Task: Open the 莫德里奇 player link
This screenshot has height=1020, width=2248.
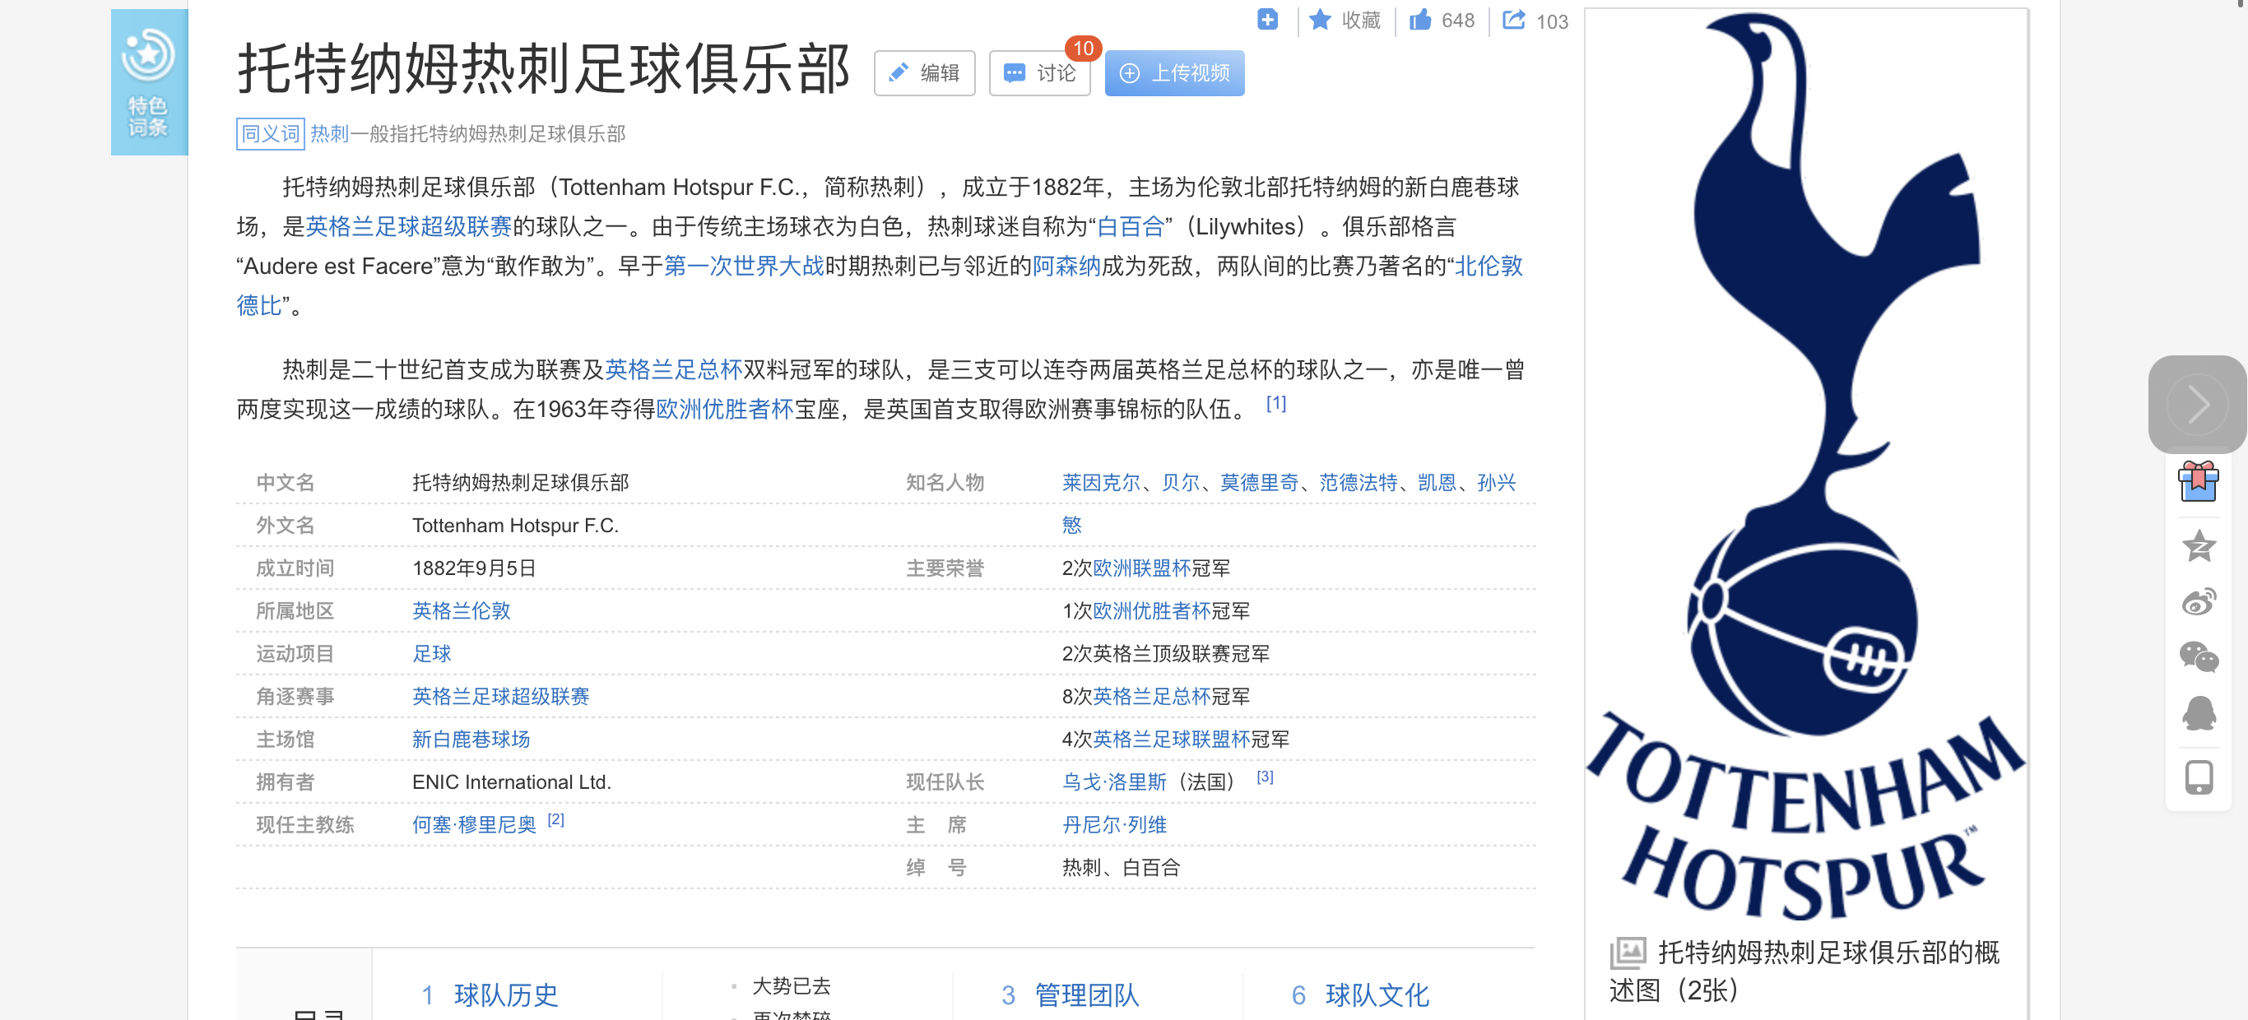Action: point(1259,483)
